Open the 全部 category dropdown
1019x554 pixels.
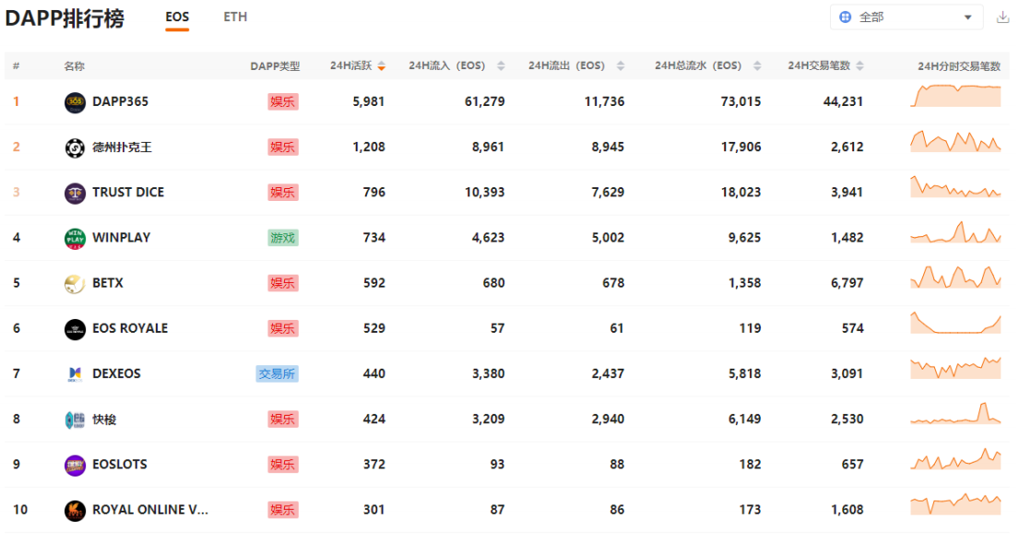[x=906, y=18]
